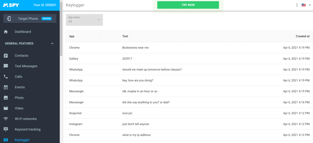Image resolution: width=313 pixels, height=143 pixels.
Task: Click the Text Messages bubble icon
Action: [6, 66]
